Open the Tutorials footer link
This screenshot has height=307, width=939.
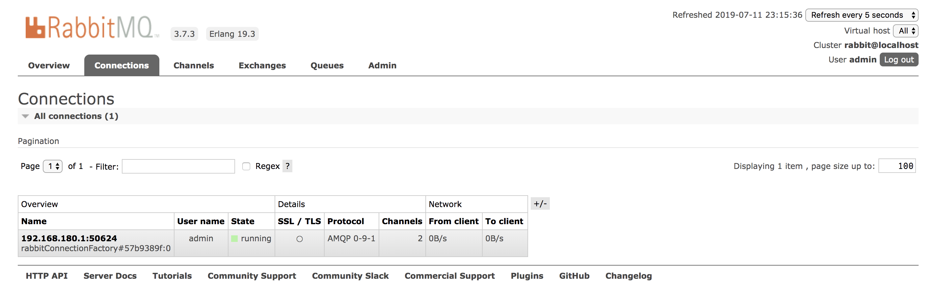172,276
